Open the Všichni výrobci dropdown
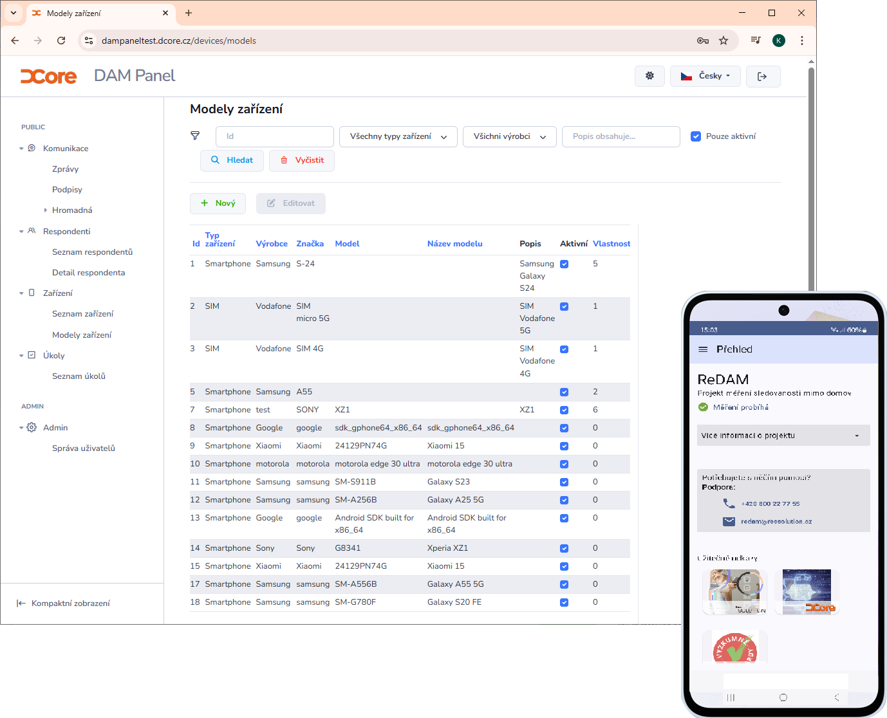The image size is (887, 718). click(510, 136)
